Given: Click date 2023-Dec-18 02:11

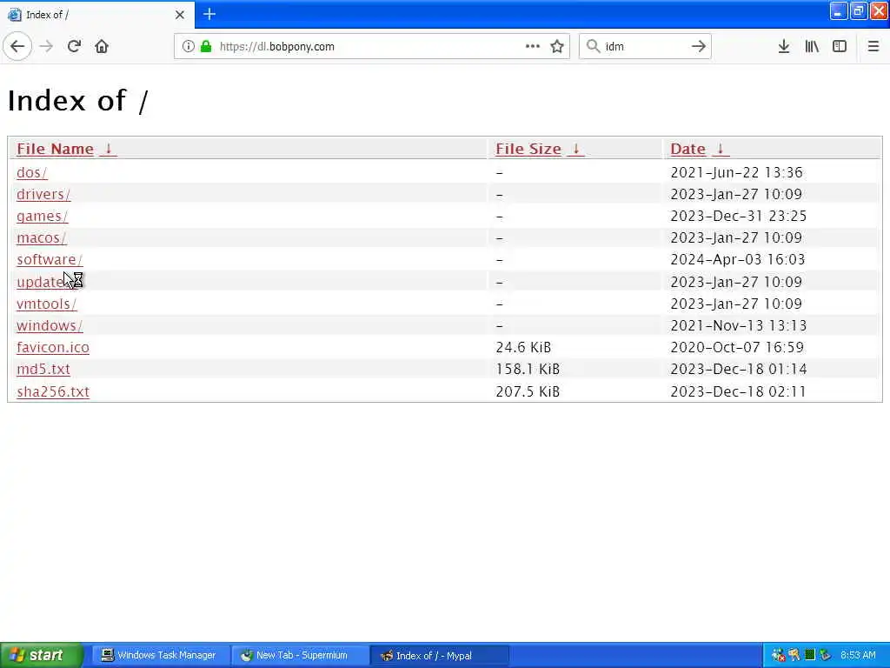Looking at the screenshot, I should pos(739,391).
